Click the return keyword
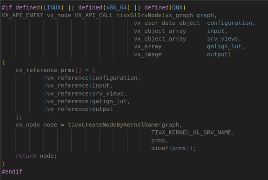 point(26,156)
